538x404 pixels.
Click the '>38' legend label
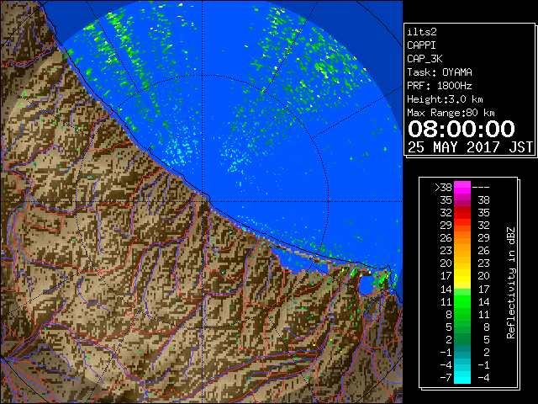[x=443, y=187]
